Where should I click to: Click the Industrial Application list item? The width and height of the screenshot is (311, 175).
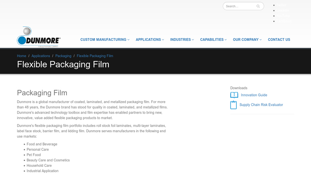42,171
